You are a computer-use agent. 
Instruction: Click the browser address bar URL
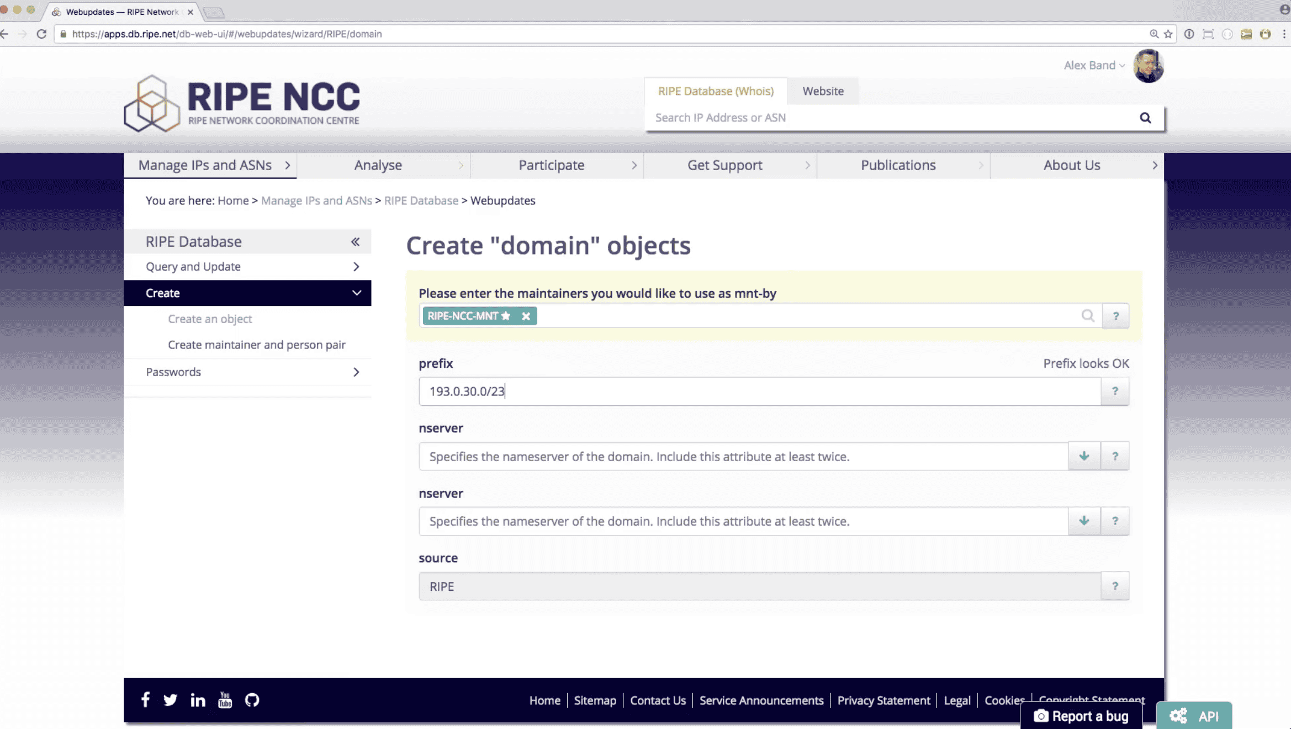(x=227, y=34)
